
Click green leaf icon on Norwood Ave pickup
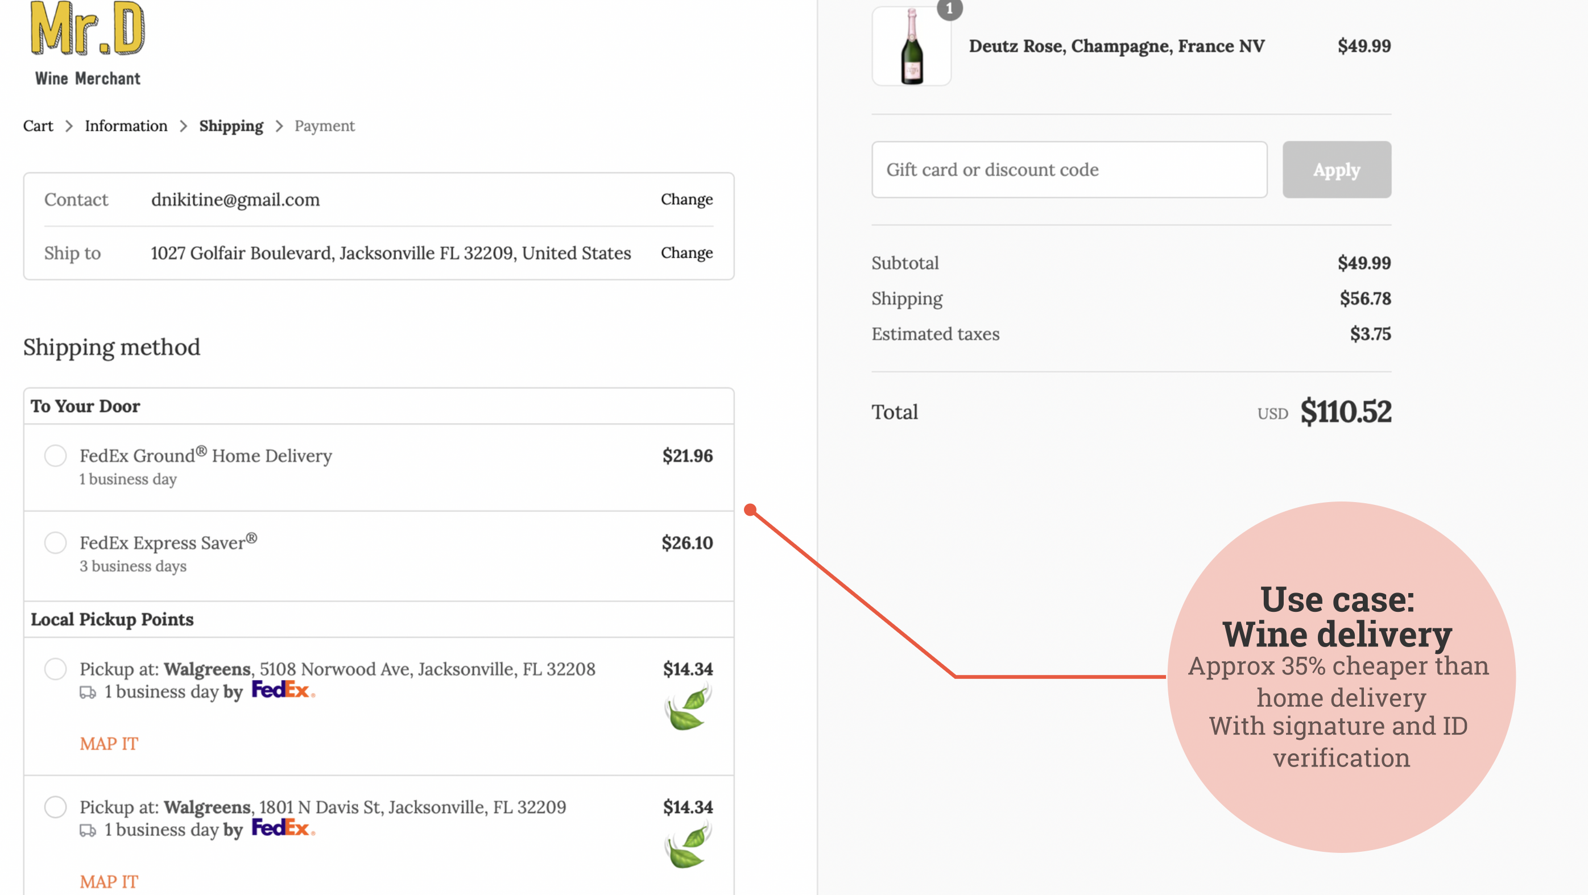pos(688,707)
